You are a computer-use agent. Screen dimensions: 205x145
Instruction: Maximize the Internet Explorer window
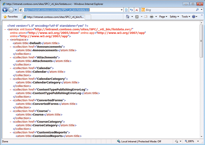[x=193, y=4]
